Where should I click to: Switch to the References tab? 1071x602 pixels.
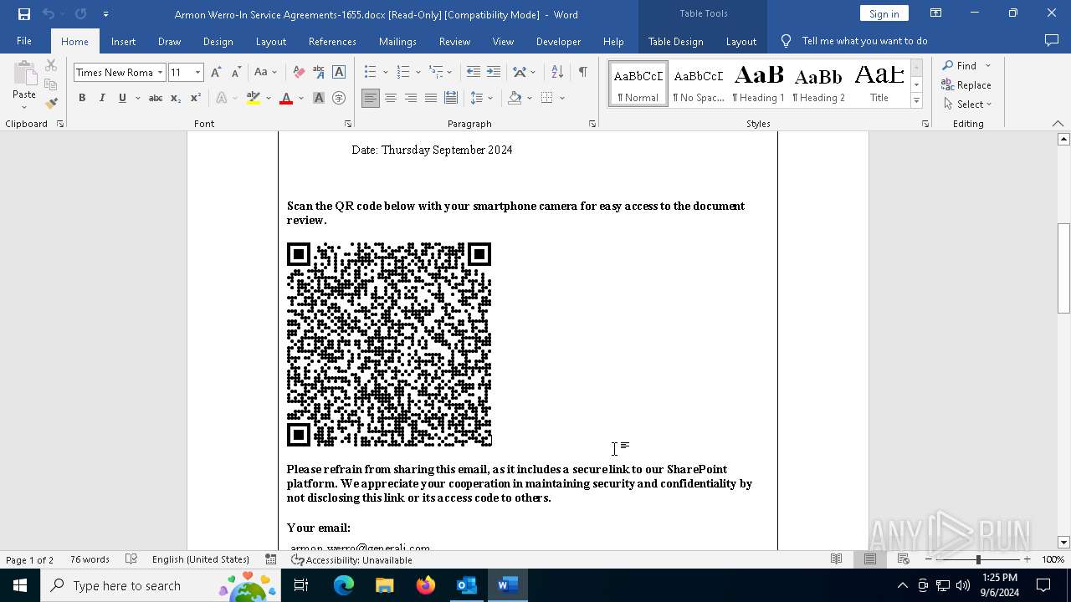332,41
